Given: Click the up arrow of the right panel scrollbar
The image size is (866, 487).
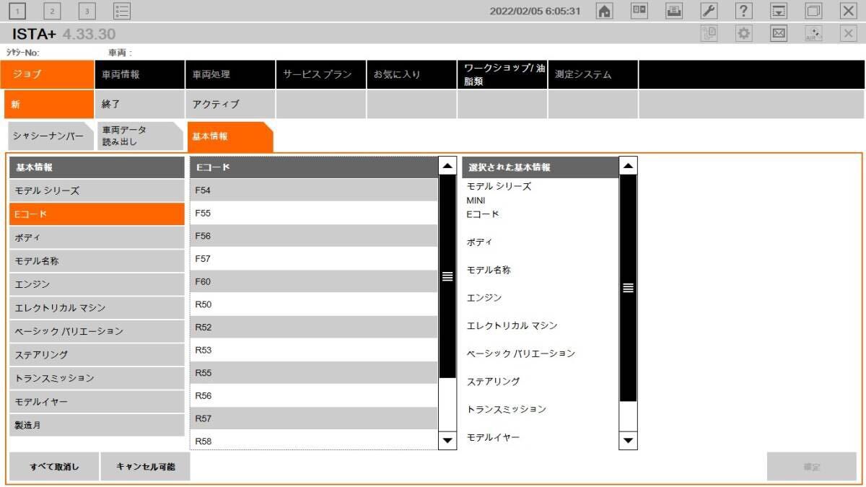Looking at the screenshot, I should pos(628,164).
